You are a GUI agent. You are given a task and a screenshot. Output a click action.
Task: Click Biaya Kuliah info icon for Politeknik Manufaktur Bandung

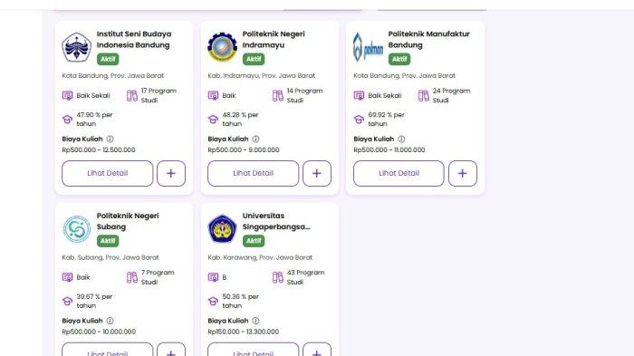pyautogui.click(x=401, y=139)
